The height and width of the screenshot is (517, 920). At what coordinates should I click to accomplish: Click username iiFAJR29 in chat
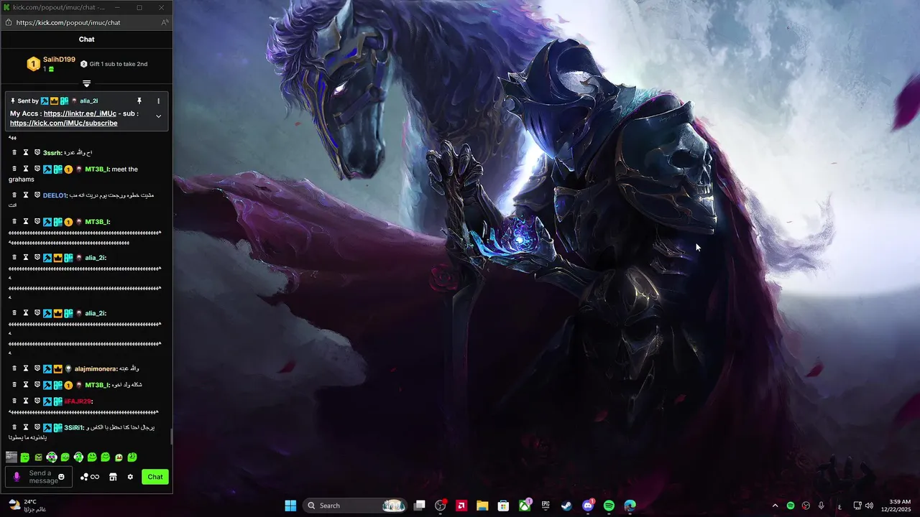coord(78,401)
